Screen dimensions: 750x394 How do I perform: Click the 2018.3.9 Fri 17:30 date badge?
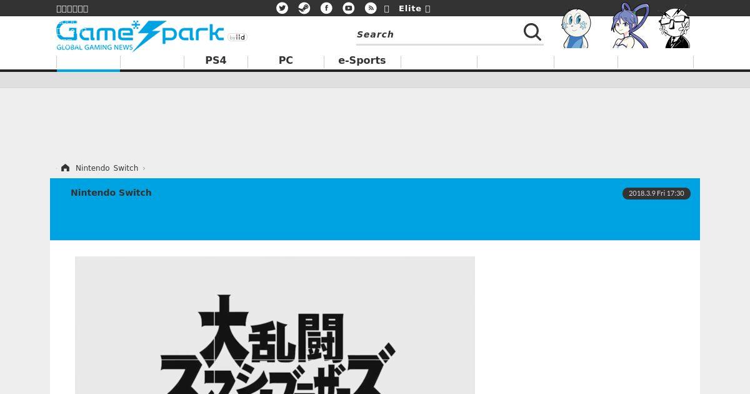pyautogui.click(x=656, y=193)
